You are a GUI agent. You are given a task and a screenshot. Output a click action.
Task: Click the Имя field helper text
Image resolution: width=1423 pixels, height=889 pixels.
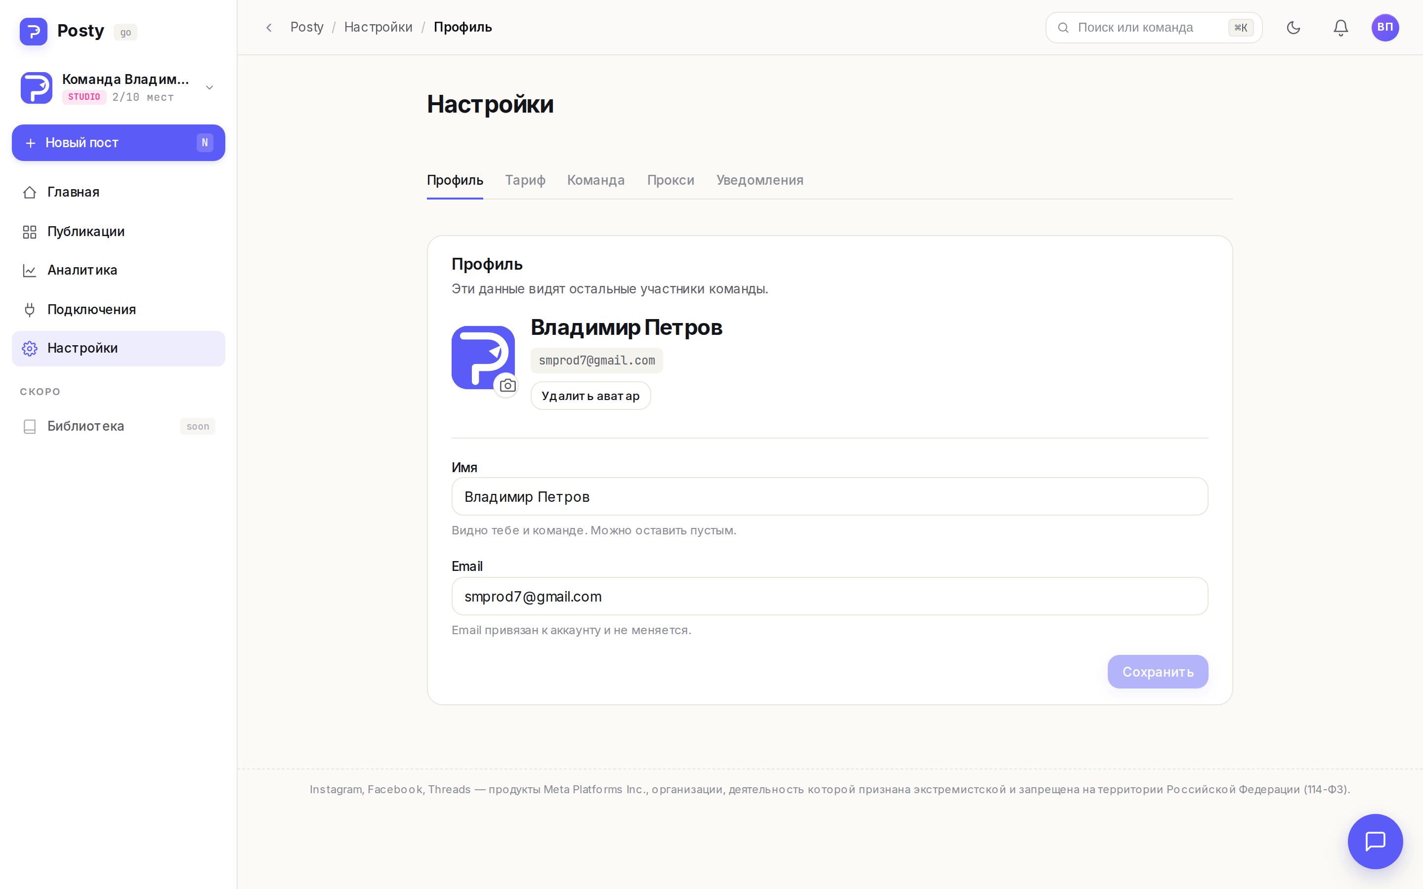click(594, 530)
